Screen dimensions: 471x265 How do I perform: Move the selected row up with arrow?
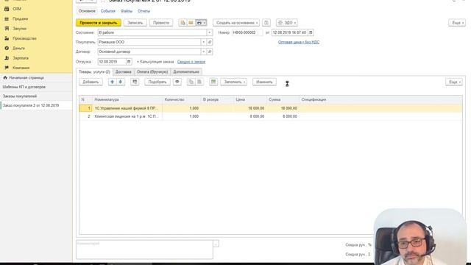(113, 82)
